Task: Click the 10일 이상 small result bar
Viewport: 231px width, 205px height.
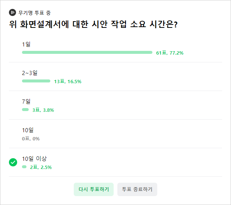Action: coord(24,167)
